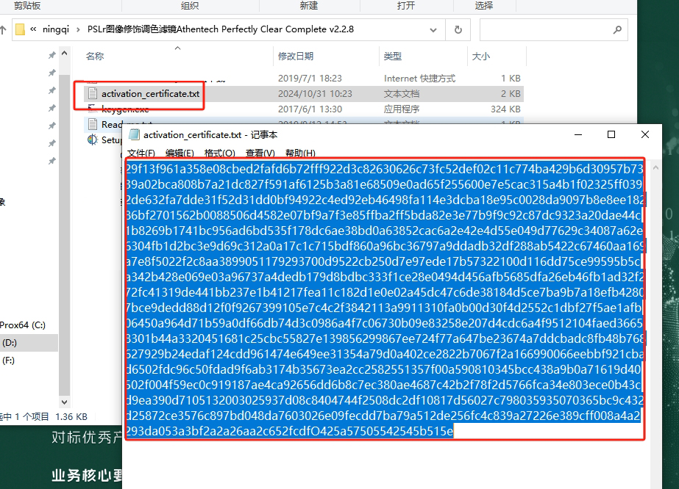Sort by Size (大小) column header

click(480, 57)
